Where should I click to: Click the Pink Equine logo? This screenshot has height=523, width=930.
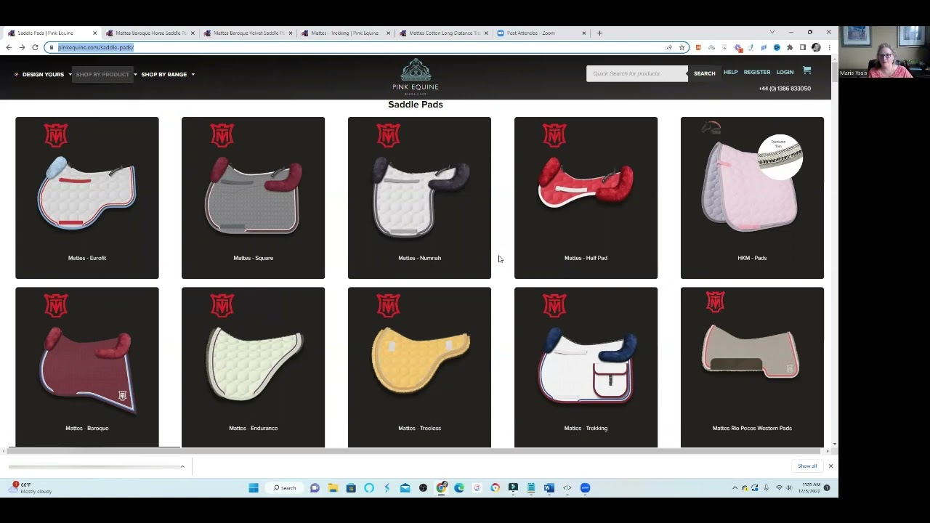pos(416,76)
